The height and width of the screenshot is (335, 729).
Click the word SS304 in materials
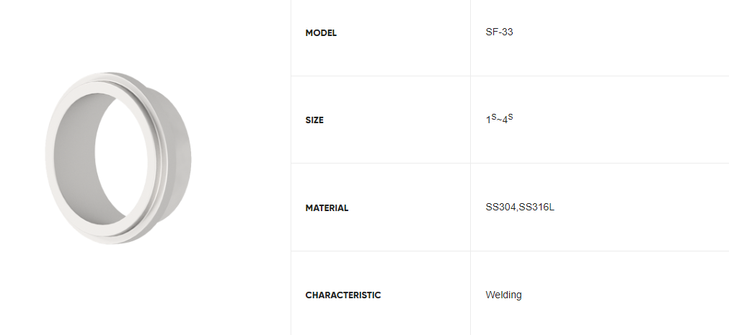[x=501, y=207]
